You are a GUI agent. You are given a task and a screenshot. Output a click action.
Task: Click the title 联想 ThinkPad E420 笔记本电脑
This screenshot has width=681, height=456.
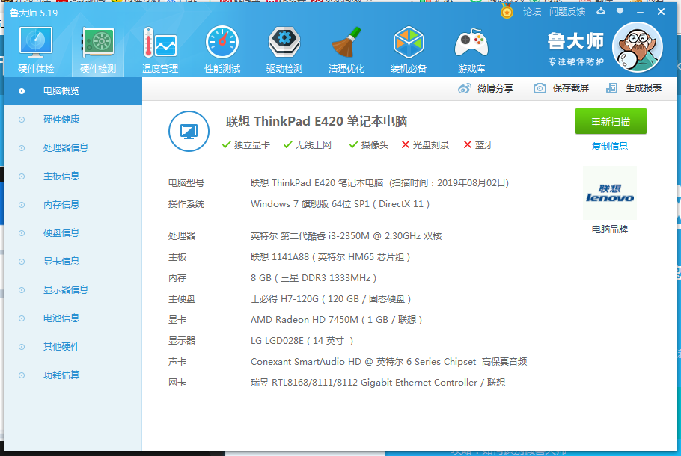click(x=317, y=122)
